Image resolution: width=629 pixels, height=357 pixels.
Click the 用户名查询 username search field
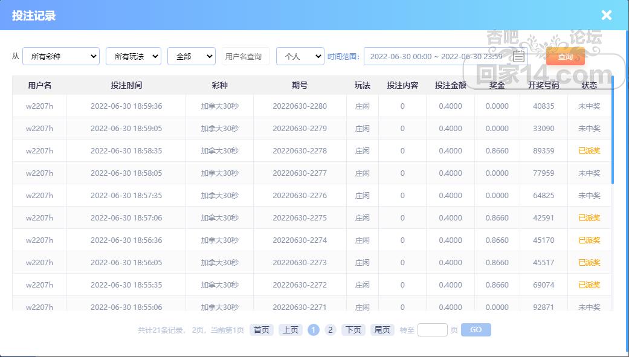tap(245, 56)
